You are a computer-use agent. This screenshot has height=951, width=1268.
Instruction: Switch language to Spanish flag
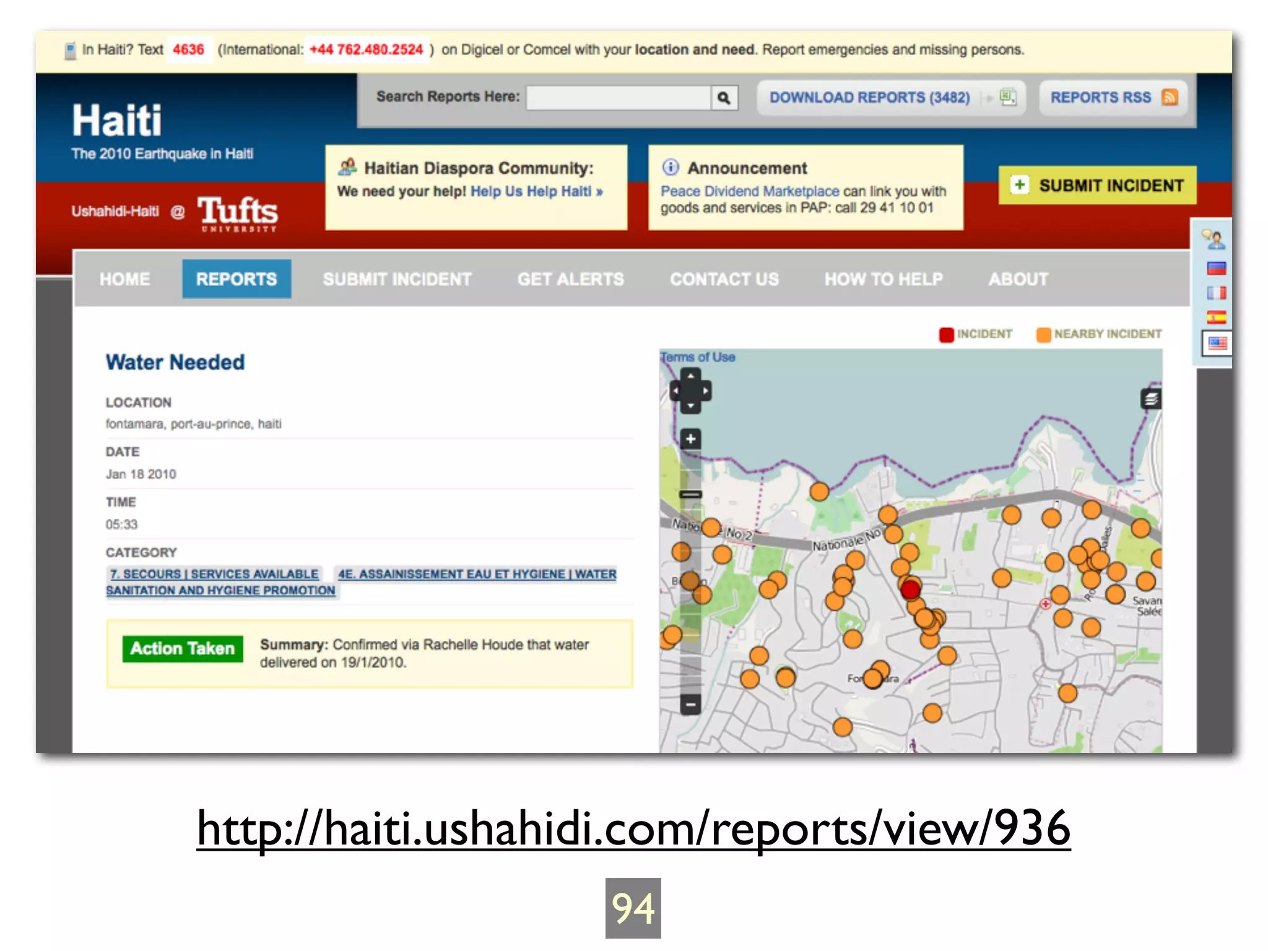(x=1216, y=318)
